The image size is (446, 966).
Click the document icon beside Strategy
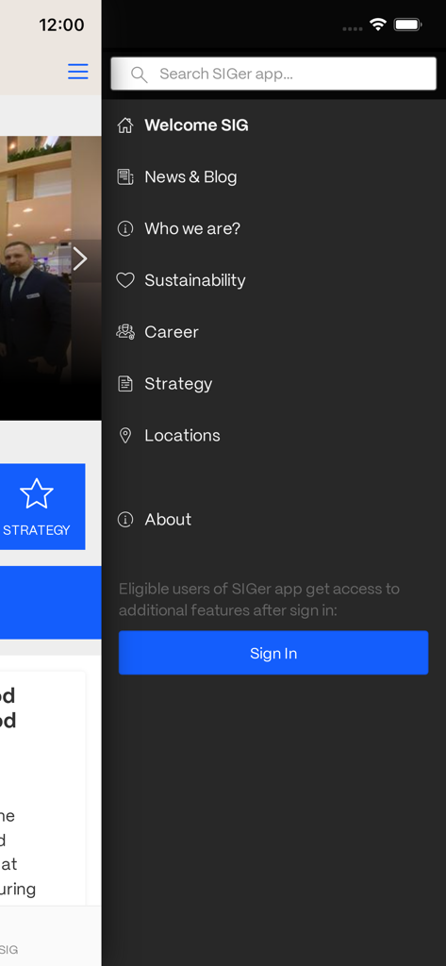point(125,384)
